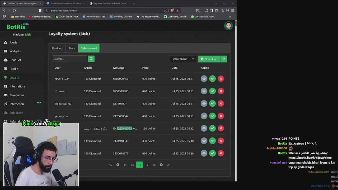Jump to first page of results
The width and height of the screenshot is (338, 190).
click(x=111, y=165)
